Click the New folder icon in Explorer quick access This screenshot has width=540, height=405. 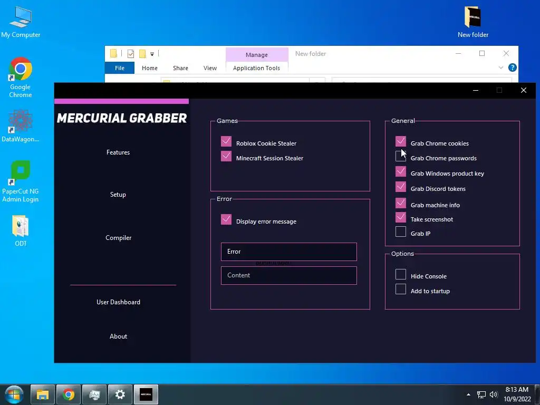(142, 54)
